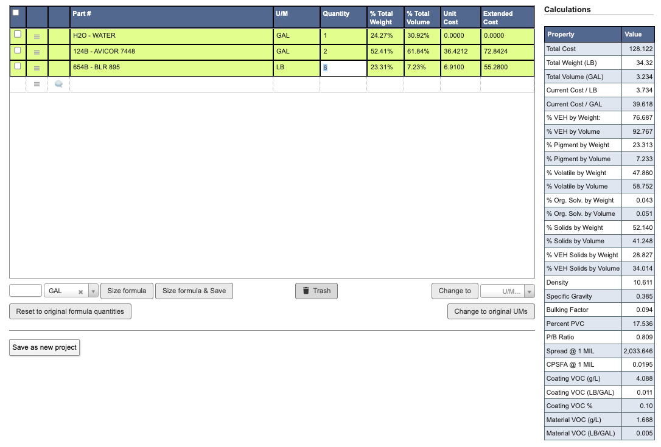Click the drag handle icon for 654B - BLR 895 row
Image resolution: width=661 pixels, height=447 pixels.
coord(37,68)
